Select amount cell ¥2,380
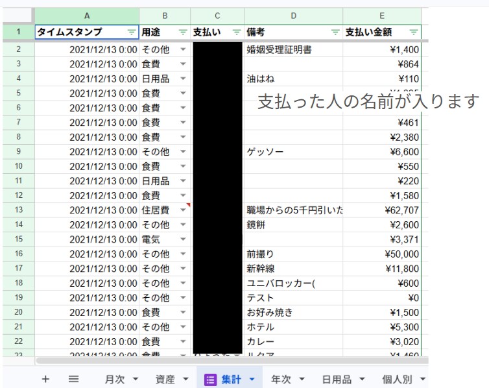 click(x=382, y=137)
